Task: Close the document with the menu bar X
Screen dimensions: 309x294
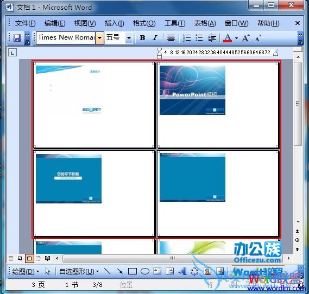Action: click(298, 23)
